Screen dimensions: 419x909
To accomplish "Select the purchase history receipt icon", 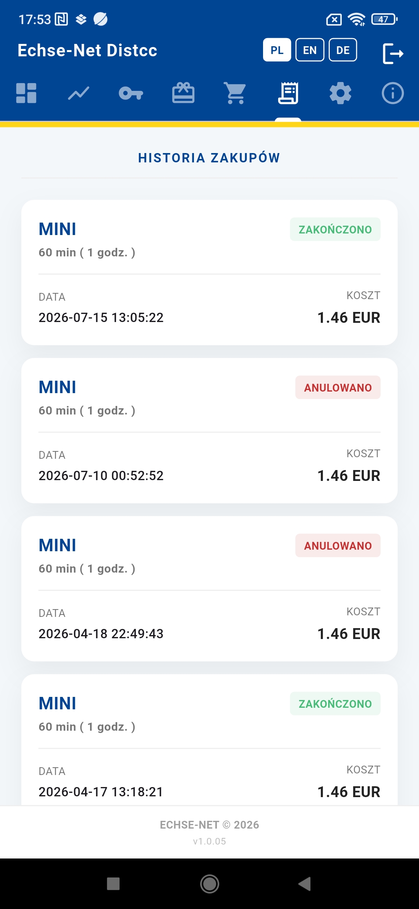I will 288,93.
